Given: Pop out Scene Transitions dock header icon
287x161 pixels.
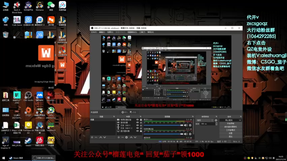Looking at the screenshot, I should click(x=216, y=117).
